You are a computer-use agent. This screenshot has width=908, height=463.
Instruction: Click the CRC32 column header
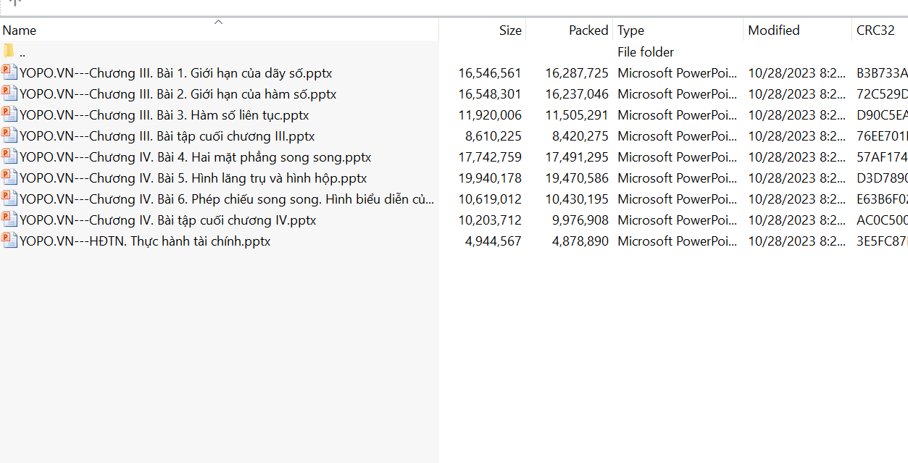point(875,30)
